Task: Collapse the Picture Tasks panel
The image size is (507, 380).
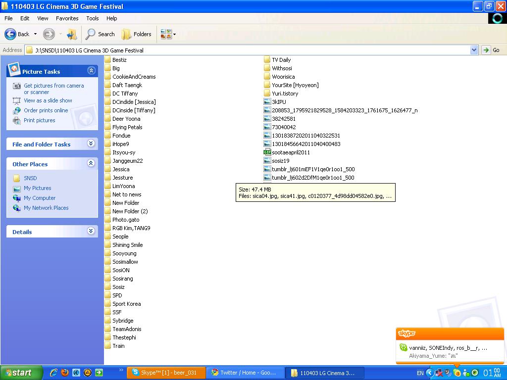Action: 91,71
